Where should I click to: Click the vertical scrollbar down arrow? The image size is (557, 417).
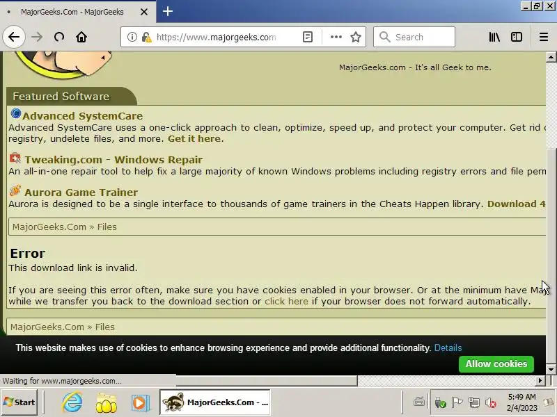tap(551, 370)
